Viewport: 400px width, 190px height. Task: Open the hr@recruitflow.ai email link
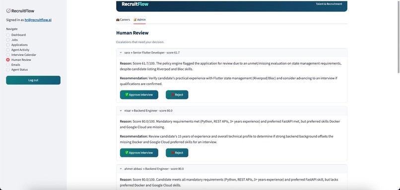coord(38,20)
